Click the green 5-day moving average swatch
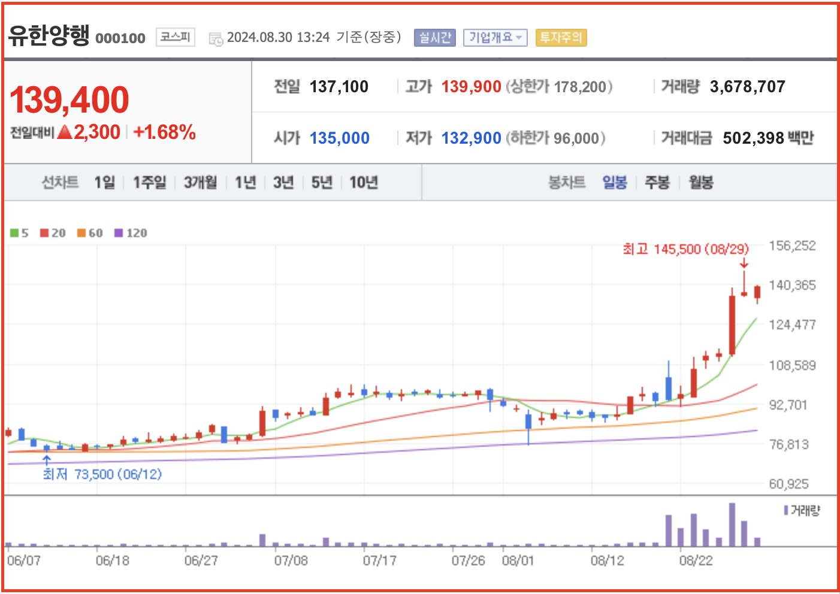The width and height of the screenshot is (840, 594). (14, 233)
